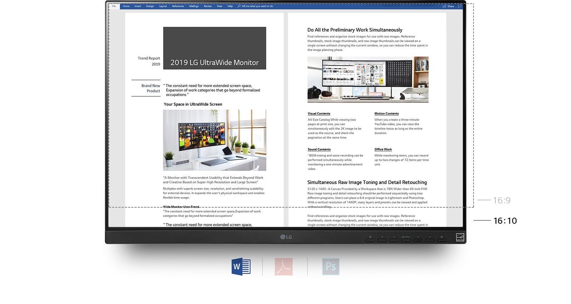Click the 'Brand New Product' label
Screen dimensions: 571x304
151,88
